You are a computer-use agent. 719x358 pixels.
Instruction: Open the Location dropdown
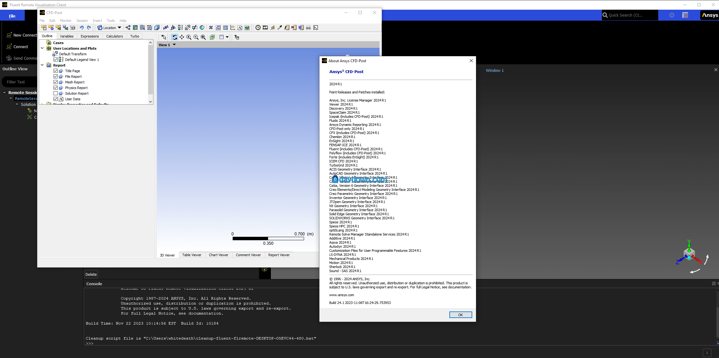point(109,27)
